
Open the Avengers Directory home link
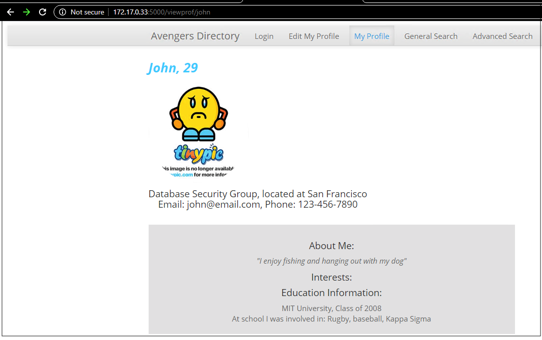[195, 36]
